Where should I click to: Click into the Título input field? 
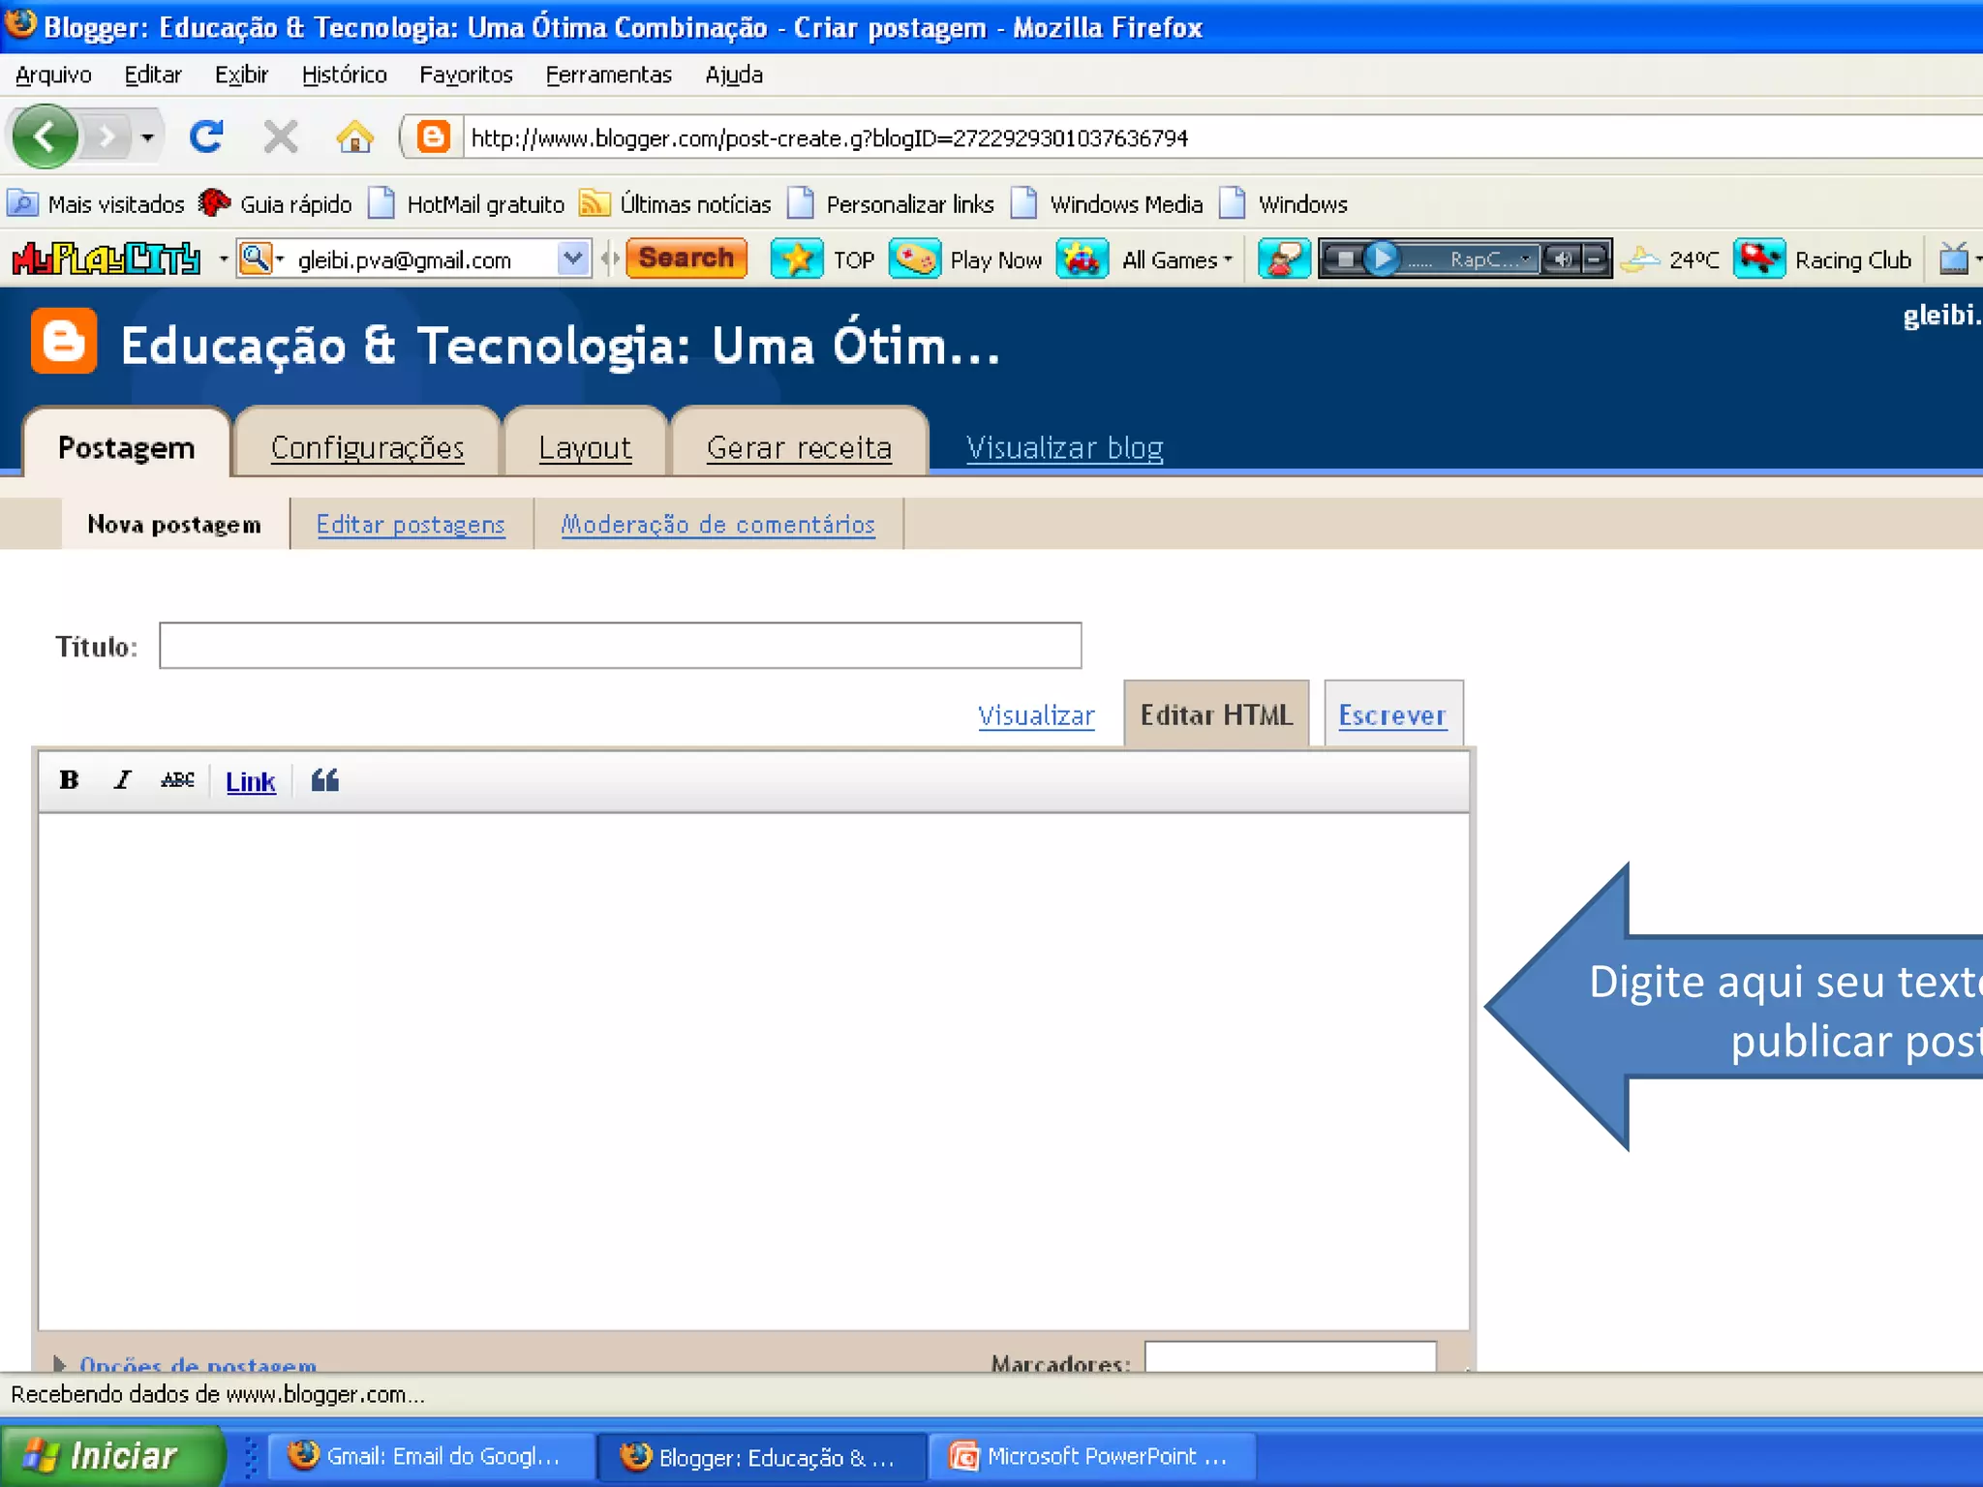click(620, 646)
